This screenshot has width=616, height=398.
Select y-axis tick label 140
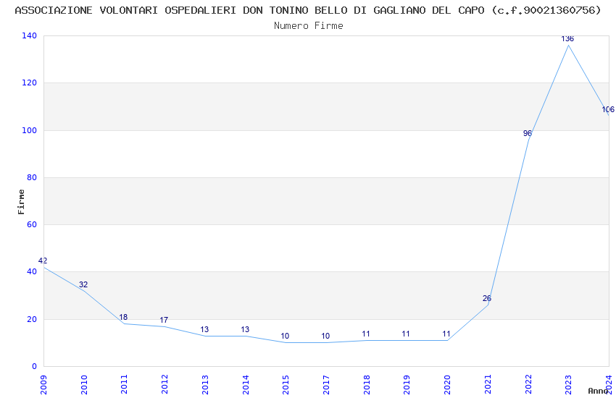tap(29, 35)
